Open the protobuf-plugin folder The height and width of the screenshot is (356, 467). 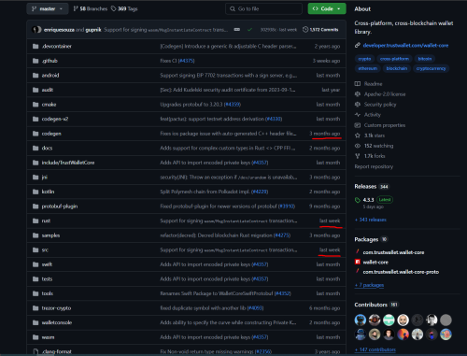coord(60,206)
